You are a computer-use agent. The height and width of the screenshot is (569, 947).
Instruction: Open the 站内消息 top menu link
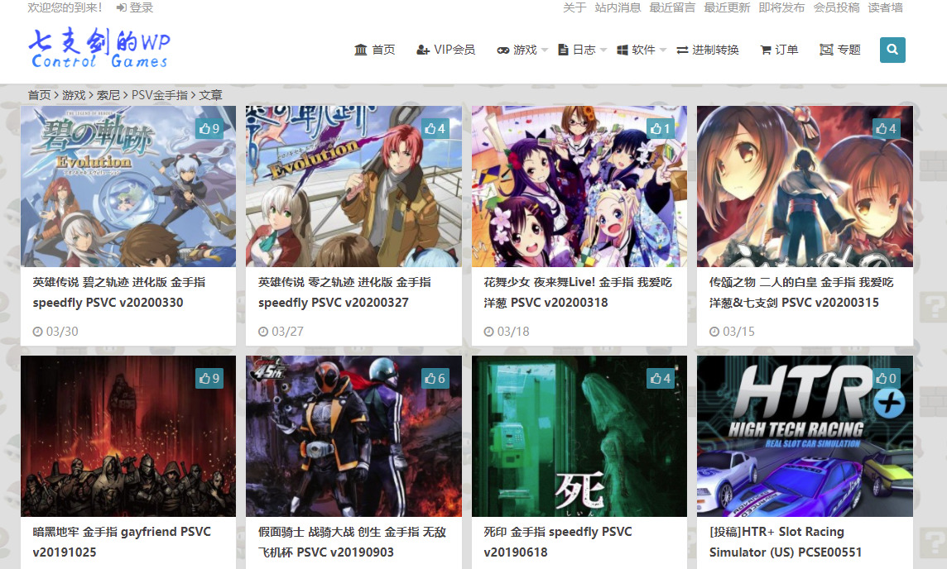(618, 8)
